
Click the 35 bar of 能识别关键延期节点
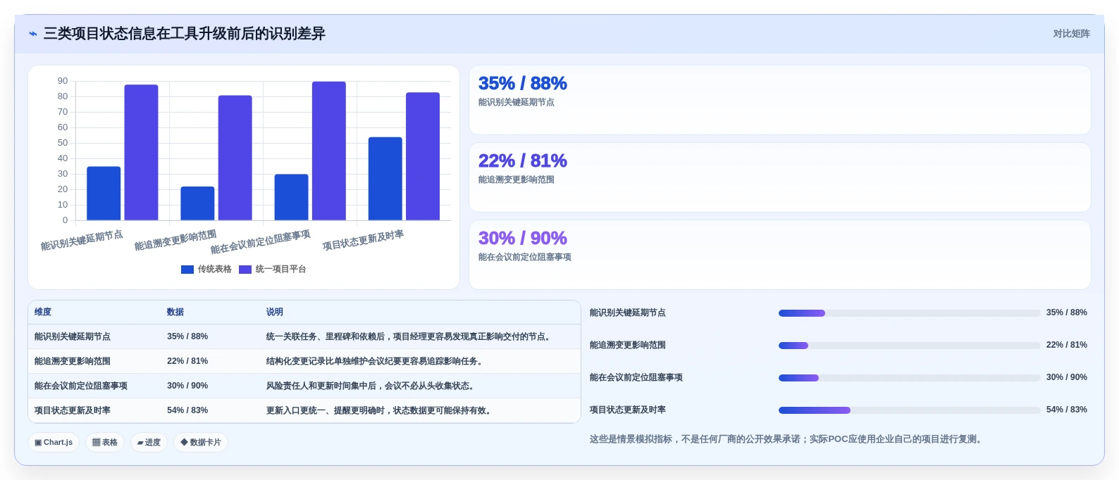click(104, 194)
